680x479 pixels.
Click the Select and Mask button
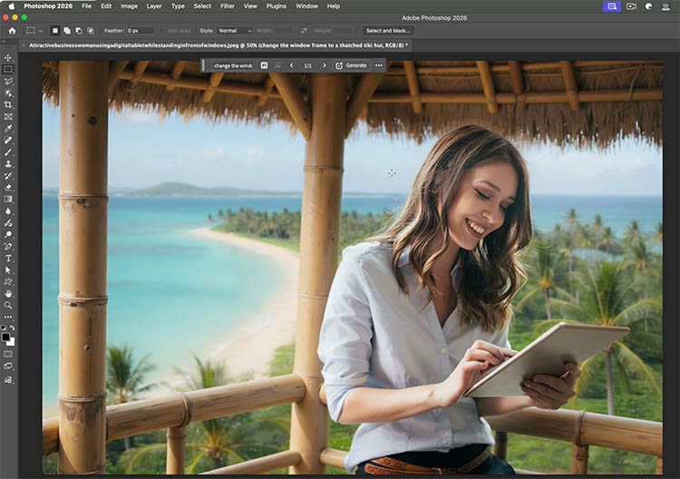(388, 30)
